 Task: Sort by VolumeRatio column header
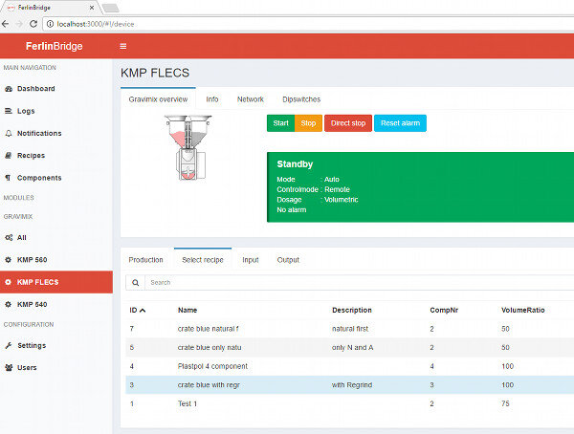(522, 311)
